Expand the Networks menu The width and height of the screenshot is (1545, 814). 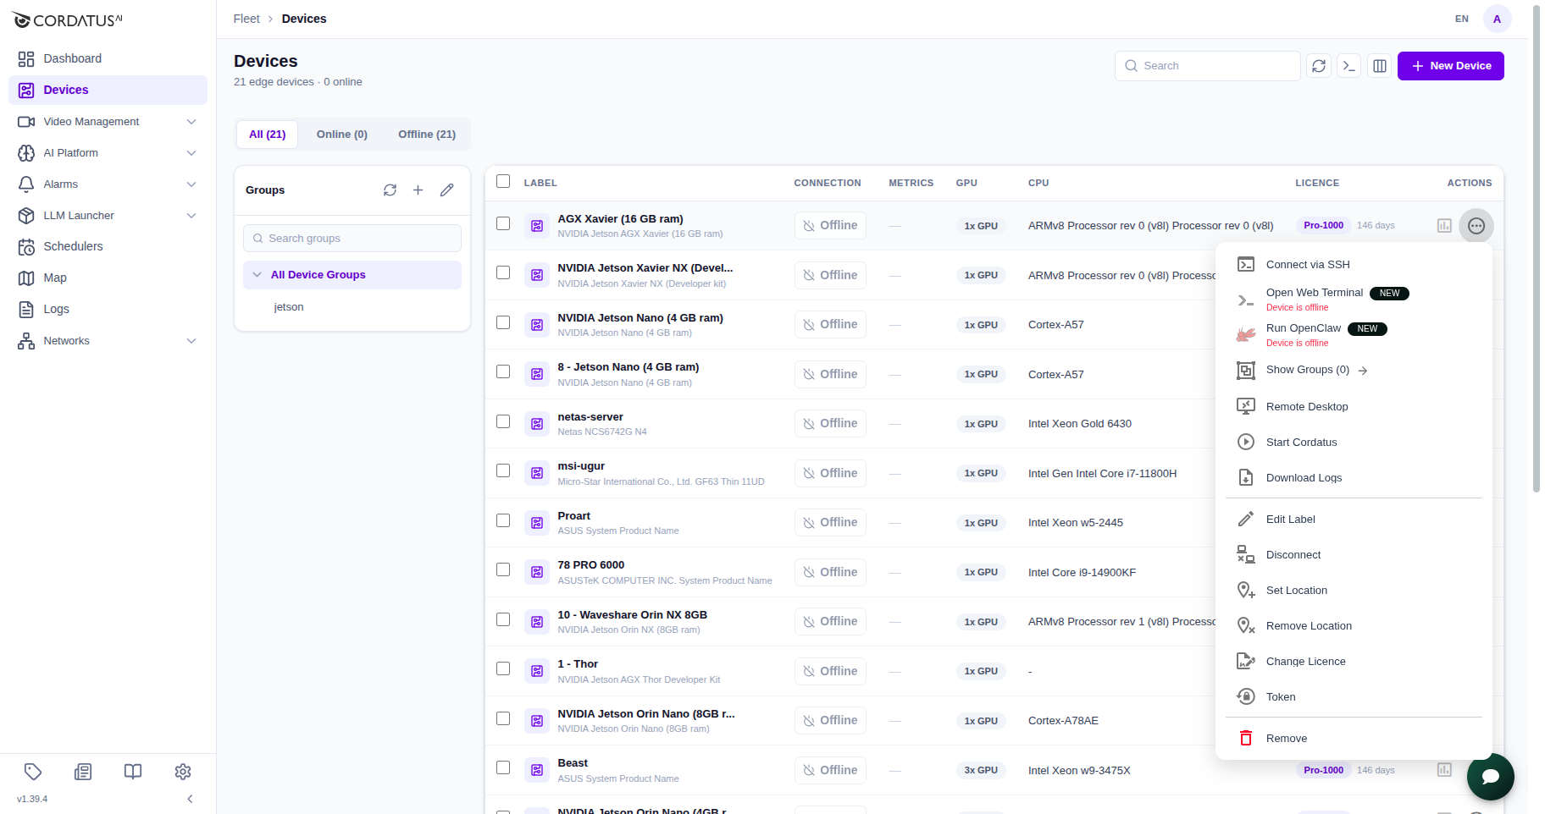108,341
